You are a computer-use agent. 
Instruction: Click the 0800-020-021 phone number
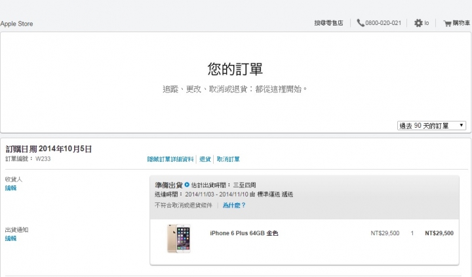[383, 23]
